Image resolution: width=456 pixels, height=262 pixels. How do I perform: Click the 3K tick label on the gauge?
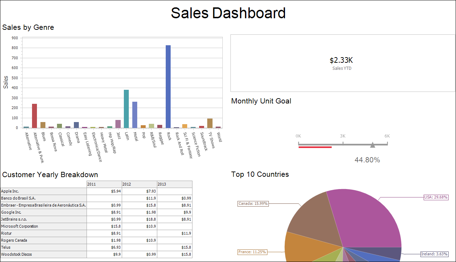point(343,136)
